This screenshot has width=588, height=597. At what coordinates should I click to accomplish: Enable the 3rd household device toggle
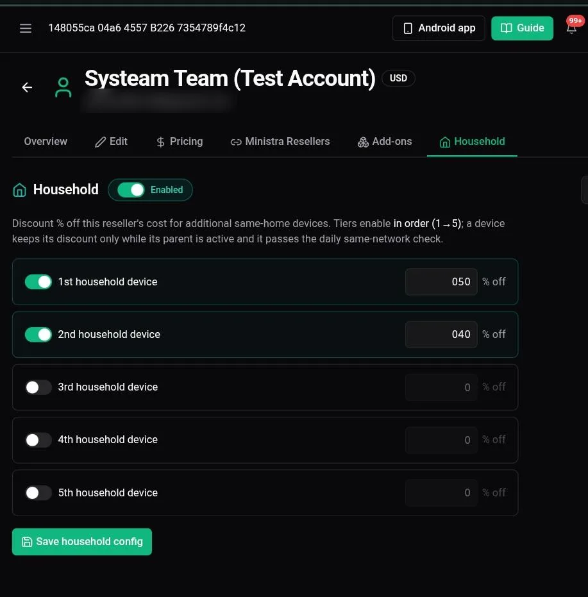(38, 387)
